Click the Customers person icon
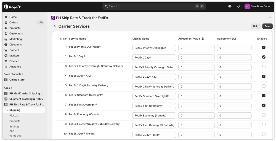The image size is (276, 141). 6,33
